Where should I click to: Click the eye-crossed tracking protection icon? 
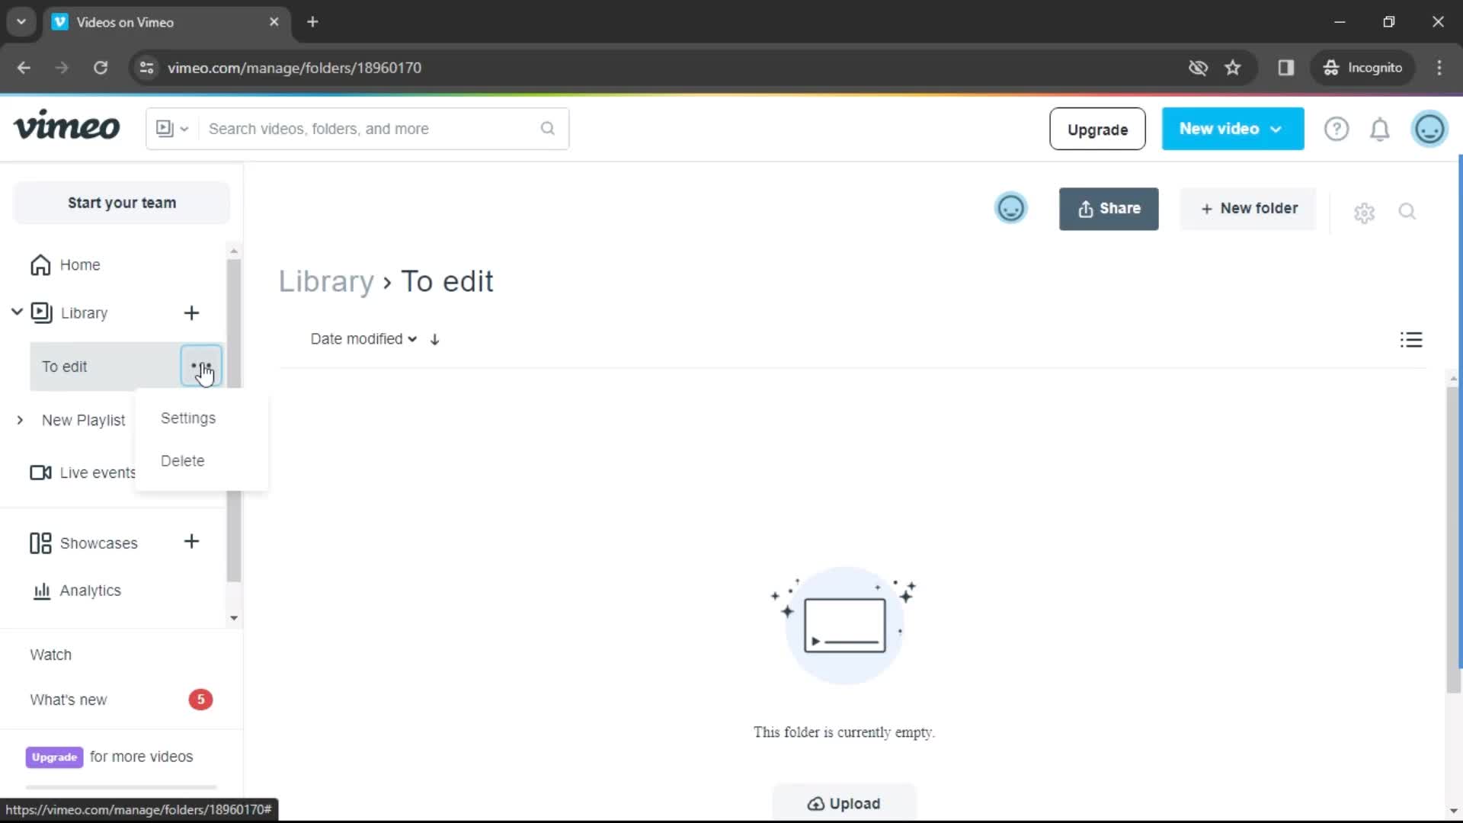click(1198, 68)
